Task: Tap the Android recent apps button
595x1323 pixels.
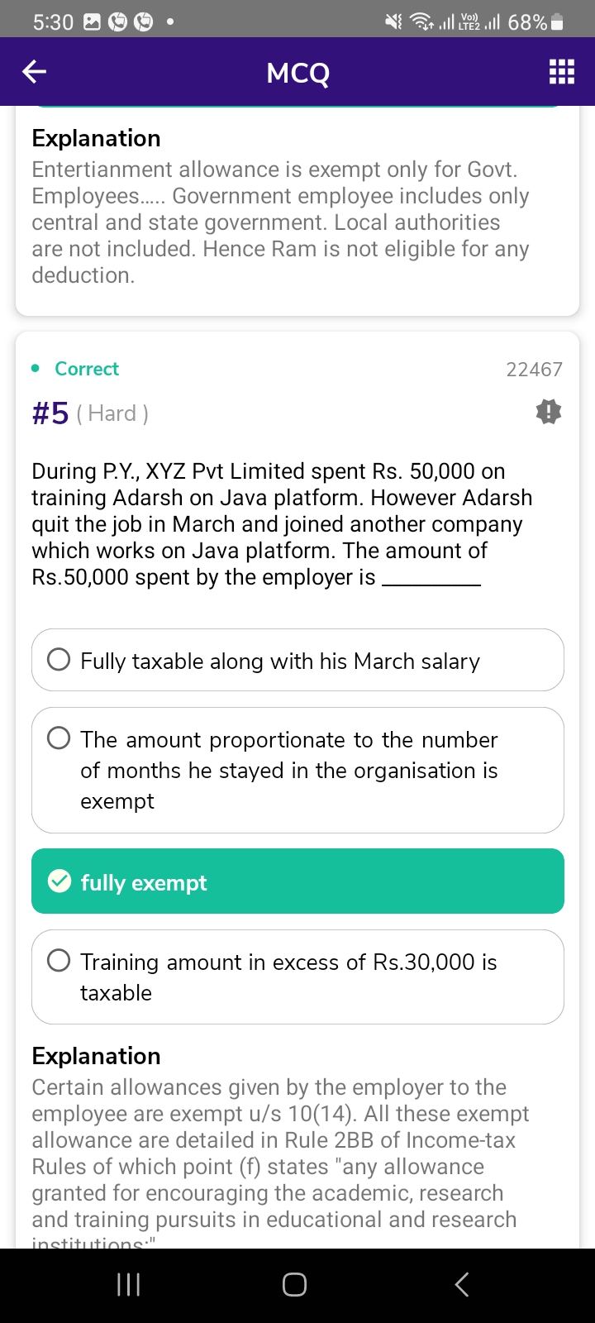Action: [128, 1284]
